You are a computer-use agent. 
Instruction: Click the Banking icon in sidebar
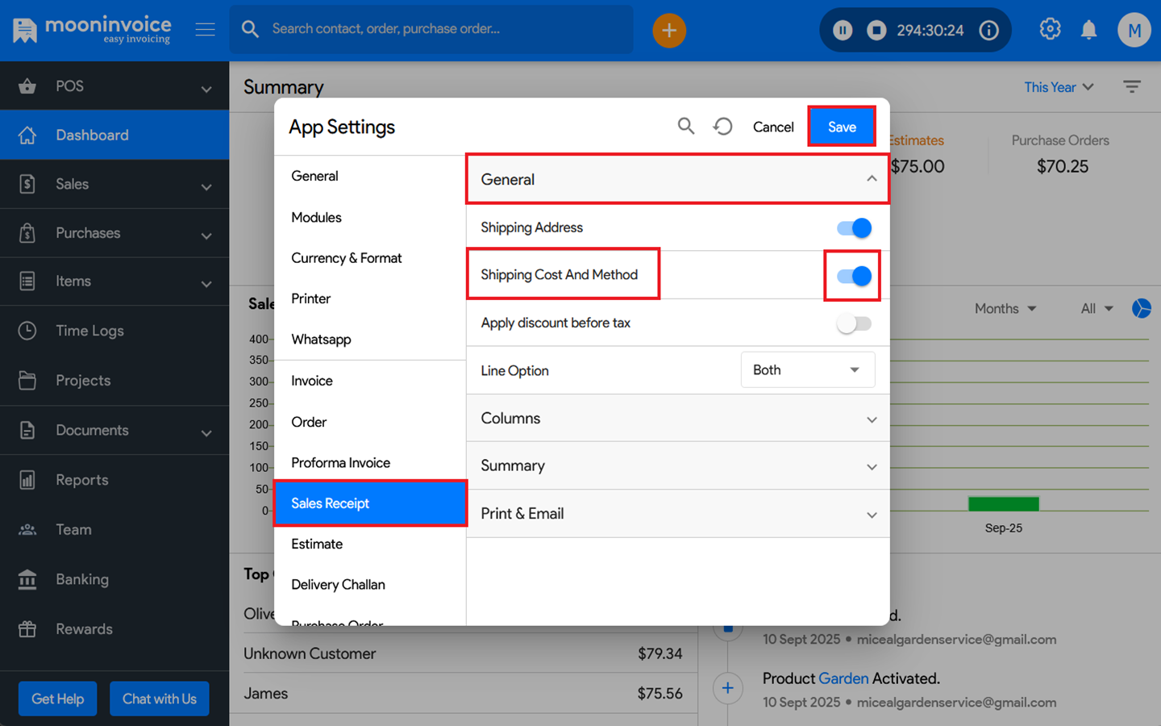pyautogui.click(x=27, y=579)
